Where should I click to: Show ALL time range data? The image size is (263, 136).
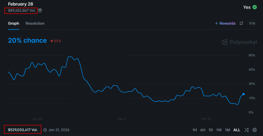[x=237, y=130]
